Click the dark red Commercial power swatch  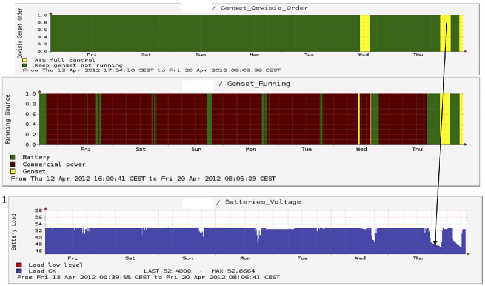point(13,164)
